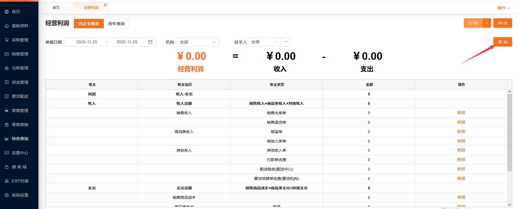Click the 操作 column header in table
Screen dimensions: 519x209
pyautogui.click(x=461, y=85)
